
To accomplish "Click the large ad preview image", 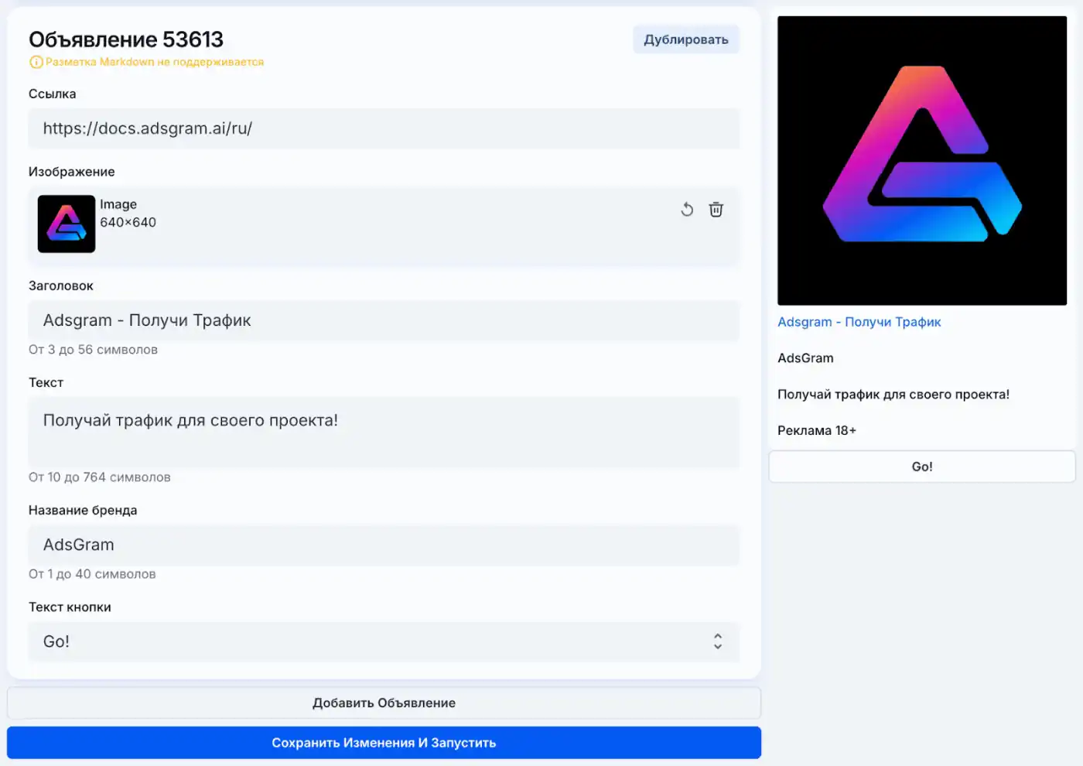I will coord(922,161).
